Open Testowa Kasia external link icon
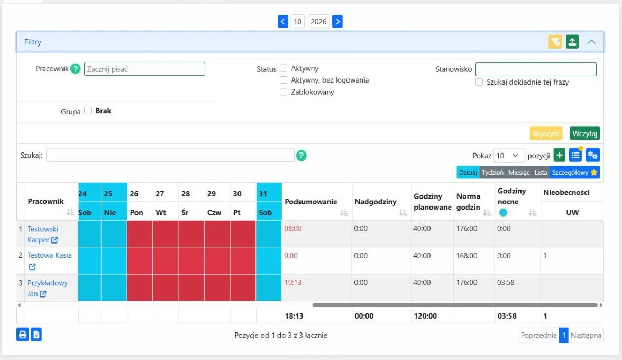This screenshot has height=360, width=622. 32,267
